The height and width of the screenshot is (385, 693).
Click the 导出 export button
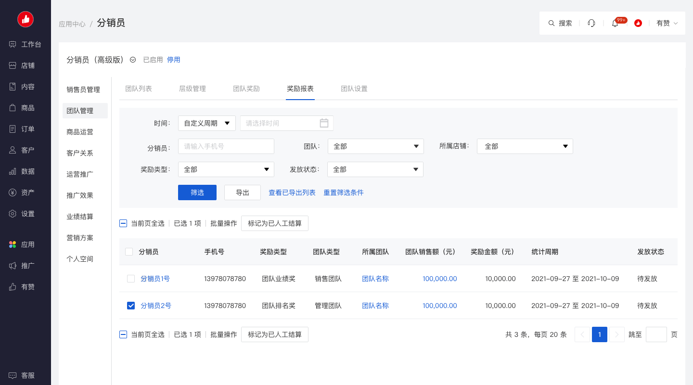[243, 192]
